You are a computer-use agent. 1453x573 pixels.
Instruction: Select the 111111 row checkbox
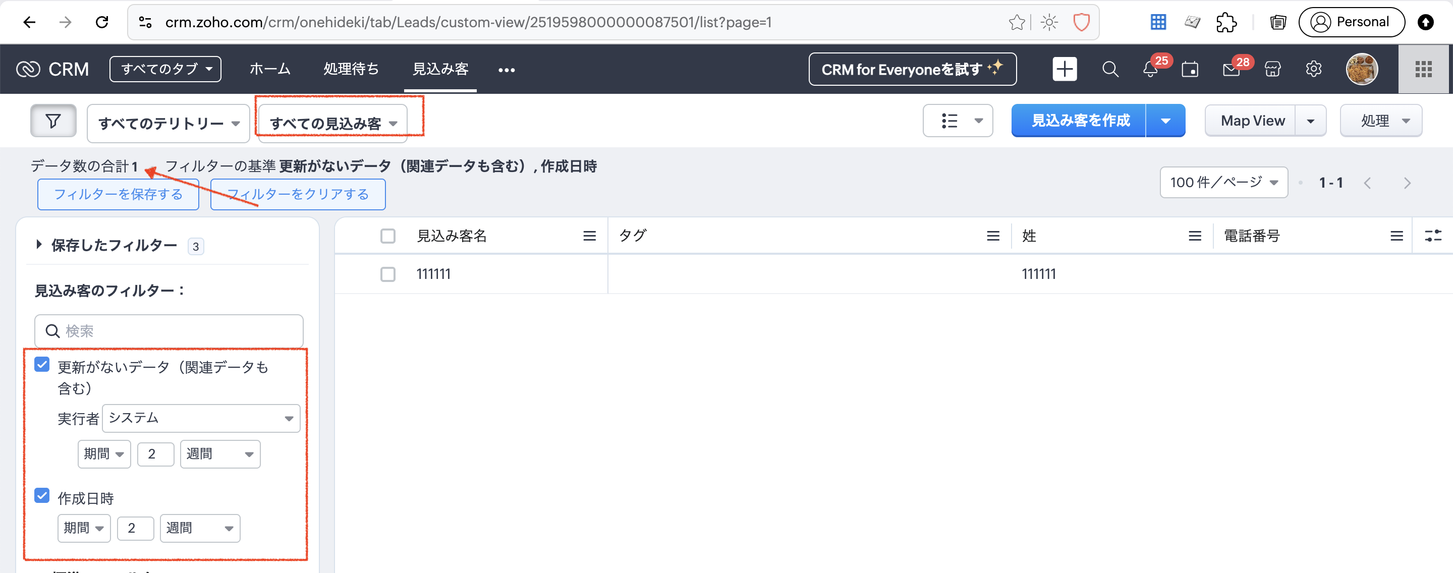[387, 274]
